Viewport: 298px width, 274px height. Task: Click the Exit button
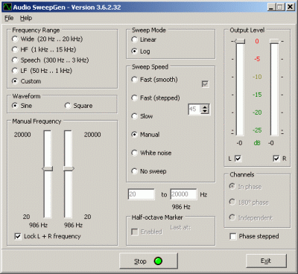pyautogui.click(x=266, y=261)
